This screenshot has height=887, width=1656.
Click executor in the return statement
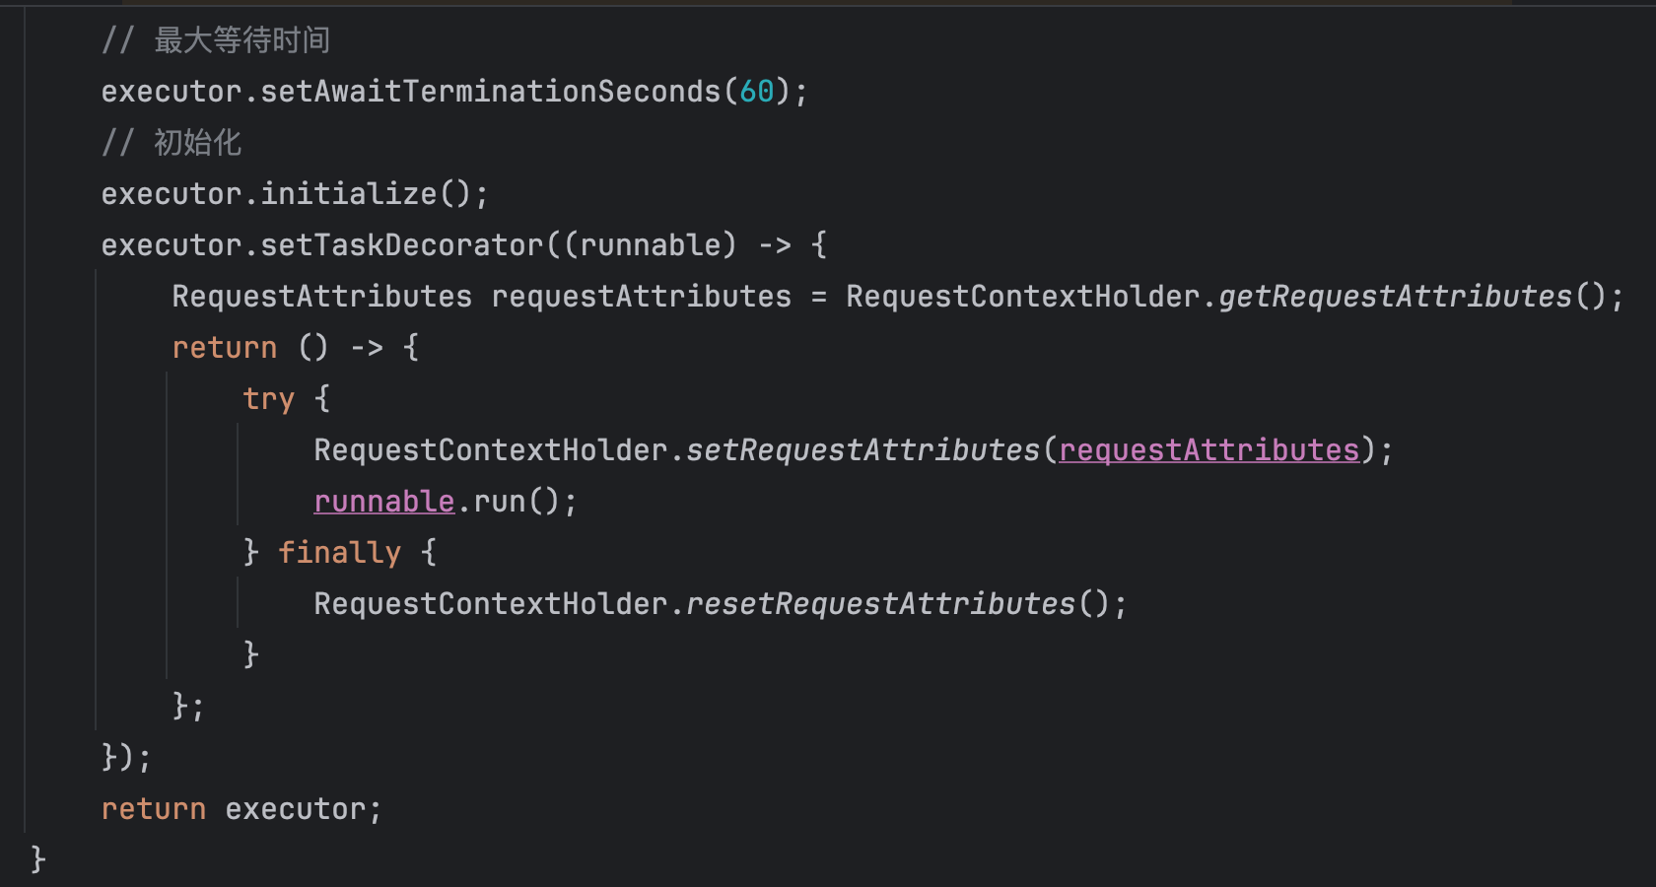point(295,809)
